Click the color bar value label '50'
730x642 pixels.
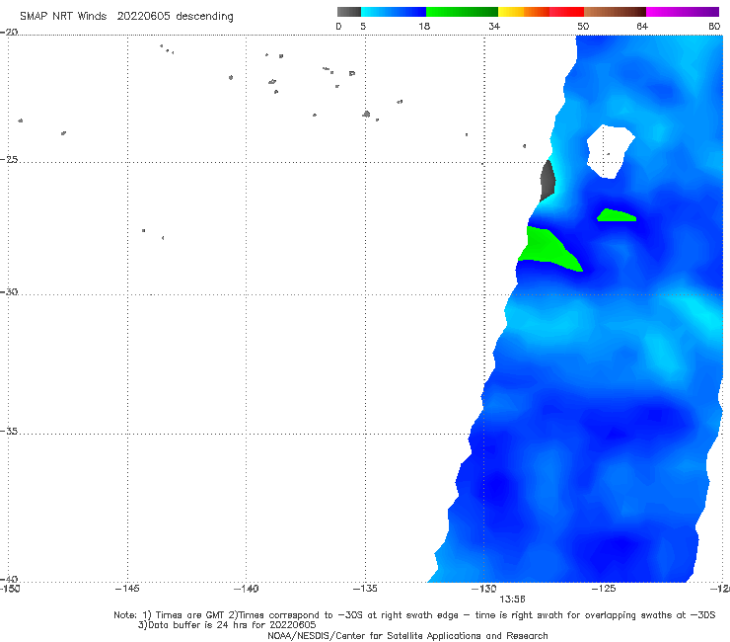tap(583, 26)
